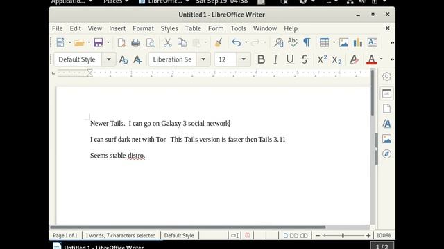Toggle italic formatting

pos(275,59)
